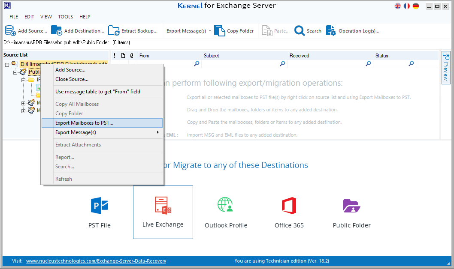Choose Export Mailboxes to PST...
This screenshot has height=269, width=454.
point(102,123)
